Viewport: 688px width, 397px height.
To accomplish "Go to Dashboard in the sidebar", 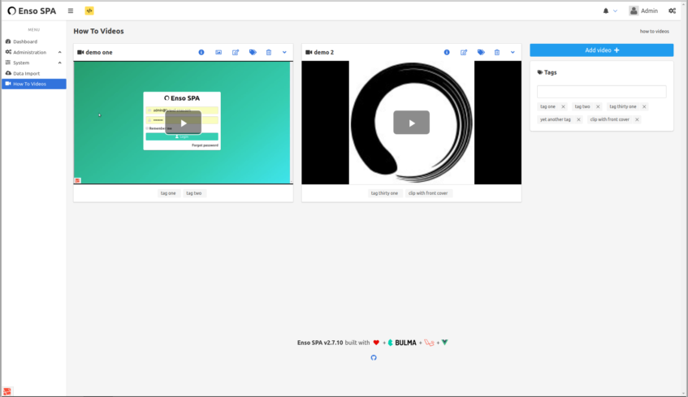I will pos(25,41).
